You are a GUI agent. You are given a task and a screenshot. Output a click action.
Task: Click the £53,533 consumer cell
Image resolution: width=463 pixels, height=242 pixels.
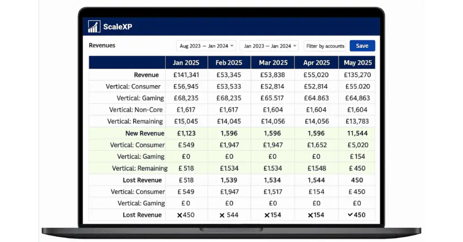229,86
